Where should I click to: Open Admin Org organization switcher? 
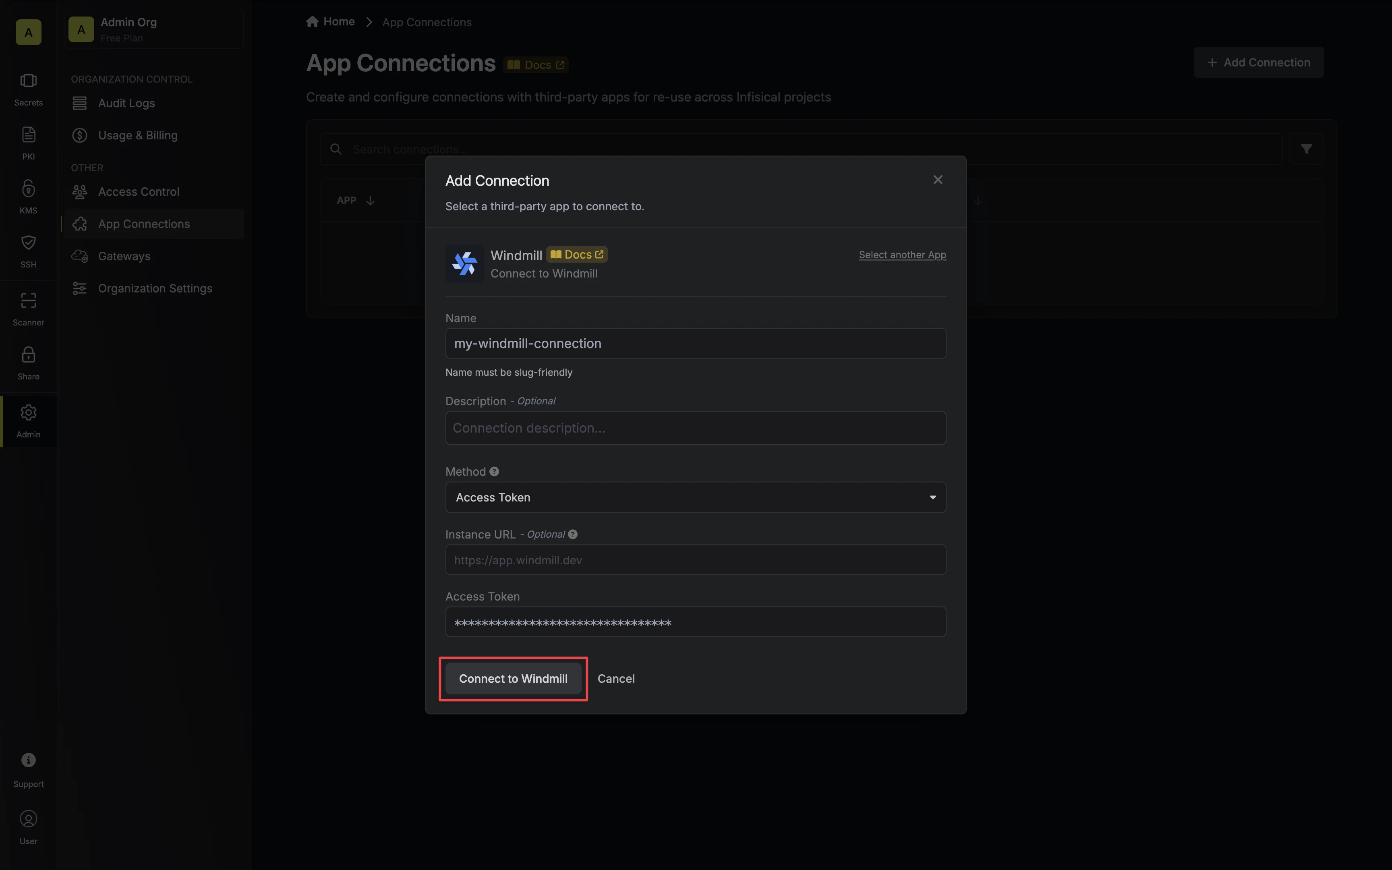pos(154,29)
